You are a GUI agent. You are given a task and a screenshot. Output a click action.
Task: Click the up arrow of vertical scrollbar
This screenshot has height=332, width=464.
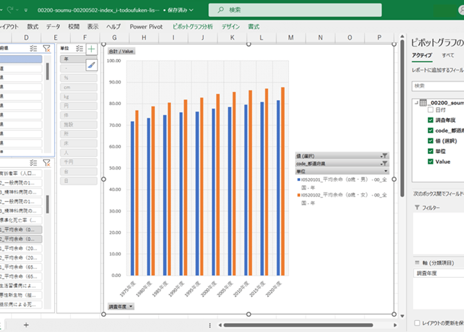[402, 36]
